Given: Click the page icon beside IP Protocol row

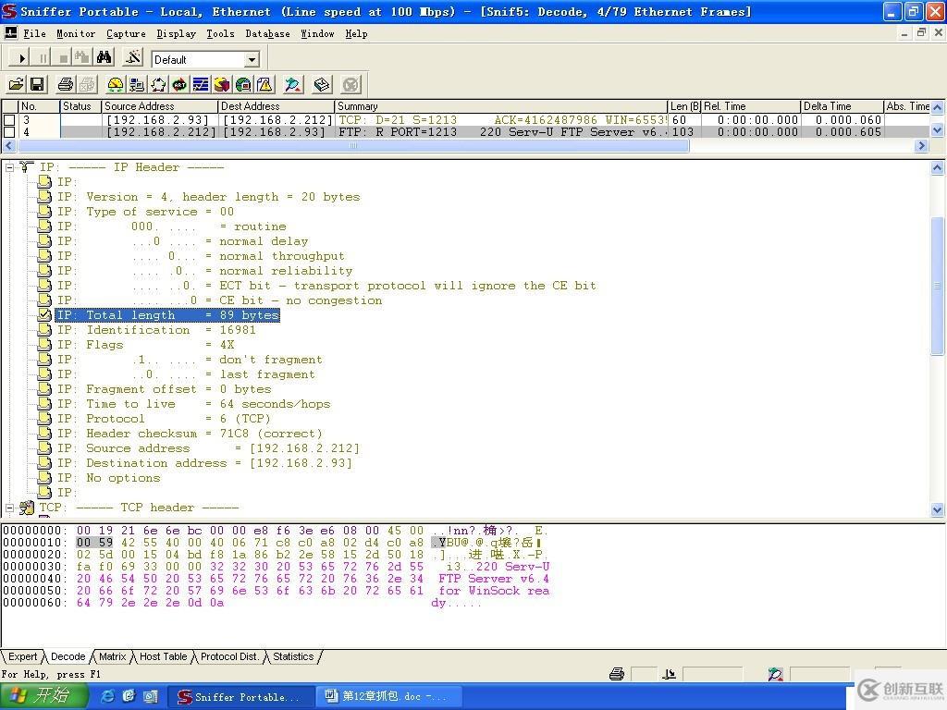Looking at the screenshot, I should click(44, 419).
